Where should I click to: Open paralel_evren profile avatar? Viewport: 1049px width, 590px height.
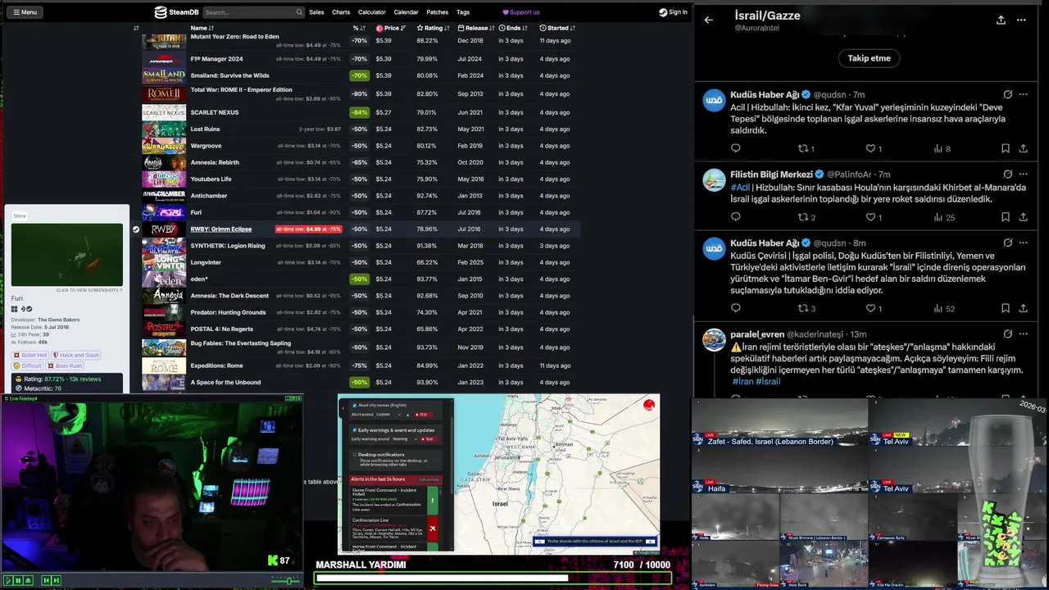714,339
